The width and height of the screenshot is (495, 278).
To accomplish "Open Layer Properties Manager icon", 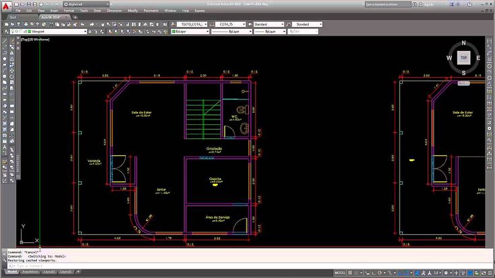I will pyautogui.click(x=7, y=32).
